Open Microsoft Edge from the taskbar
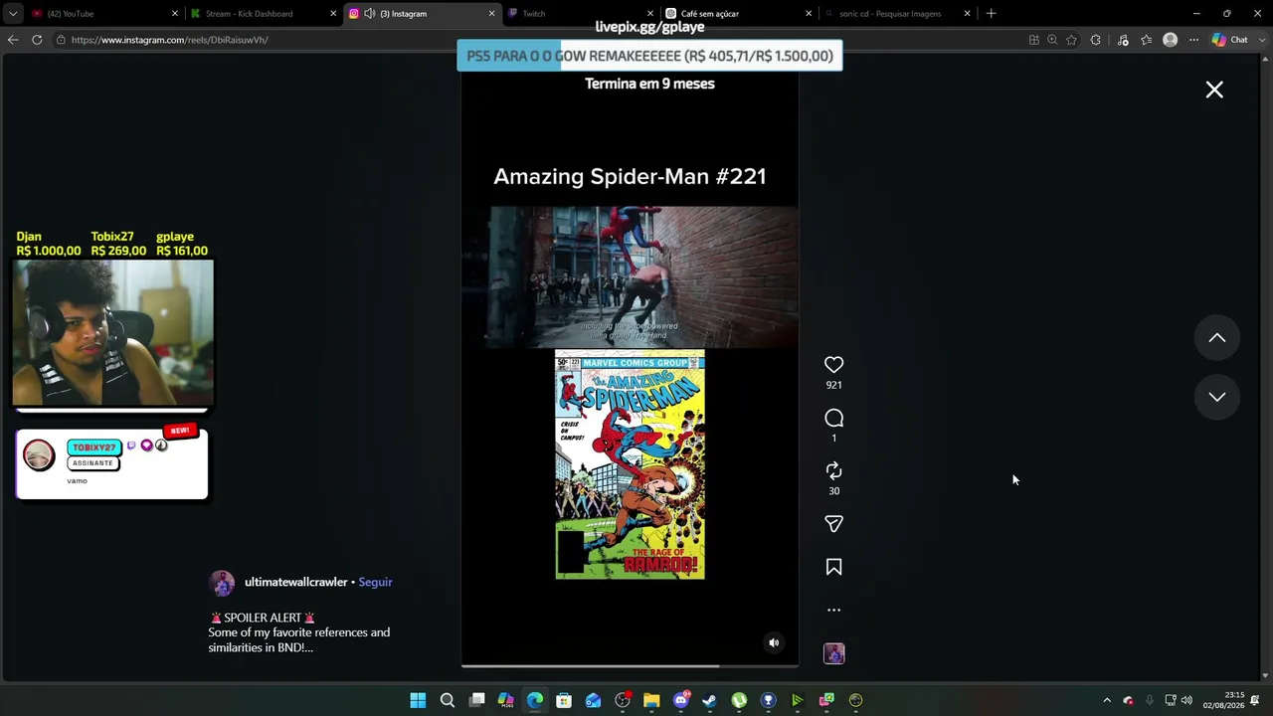The height and width of the screenshot is (716, 1273). 535,700
